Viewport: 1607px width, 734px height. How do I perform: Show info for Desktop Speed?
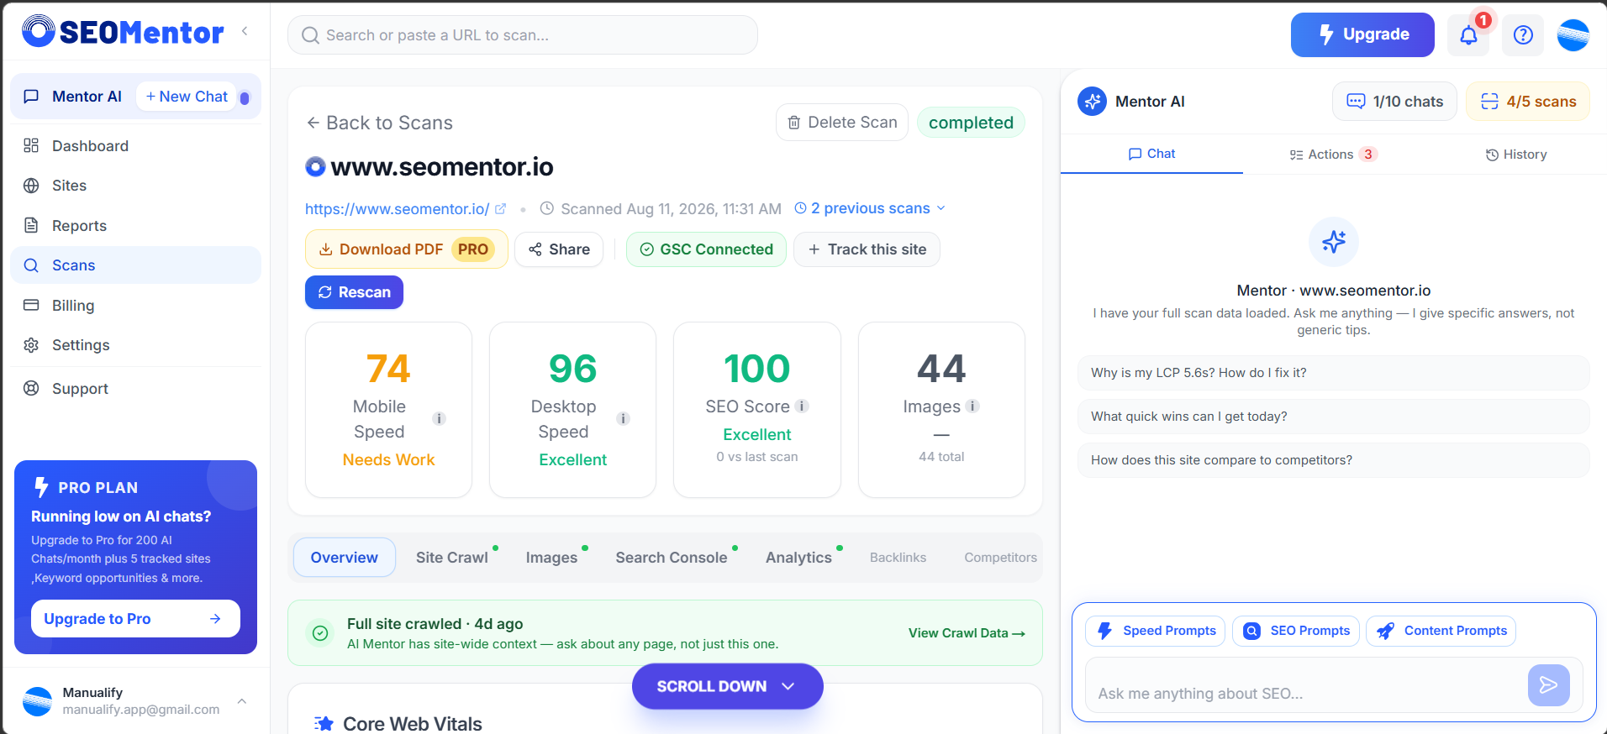click(623, 419)
